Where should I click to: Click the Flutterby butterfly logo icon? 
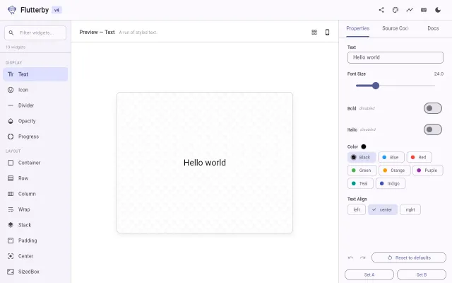coord(12,10)
